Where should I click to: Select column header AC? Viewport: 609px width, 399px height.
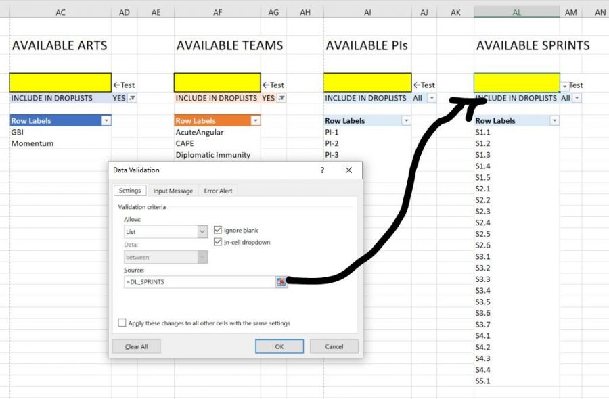pos(61,12)
